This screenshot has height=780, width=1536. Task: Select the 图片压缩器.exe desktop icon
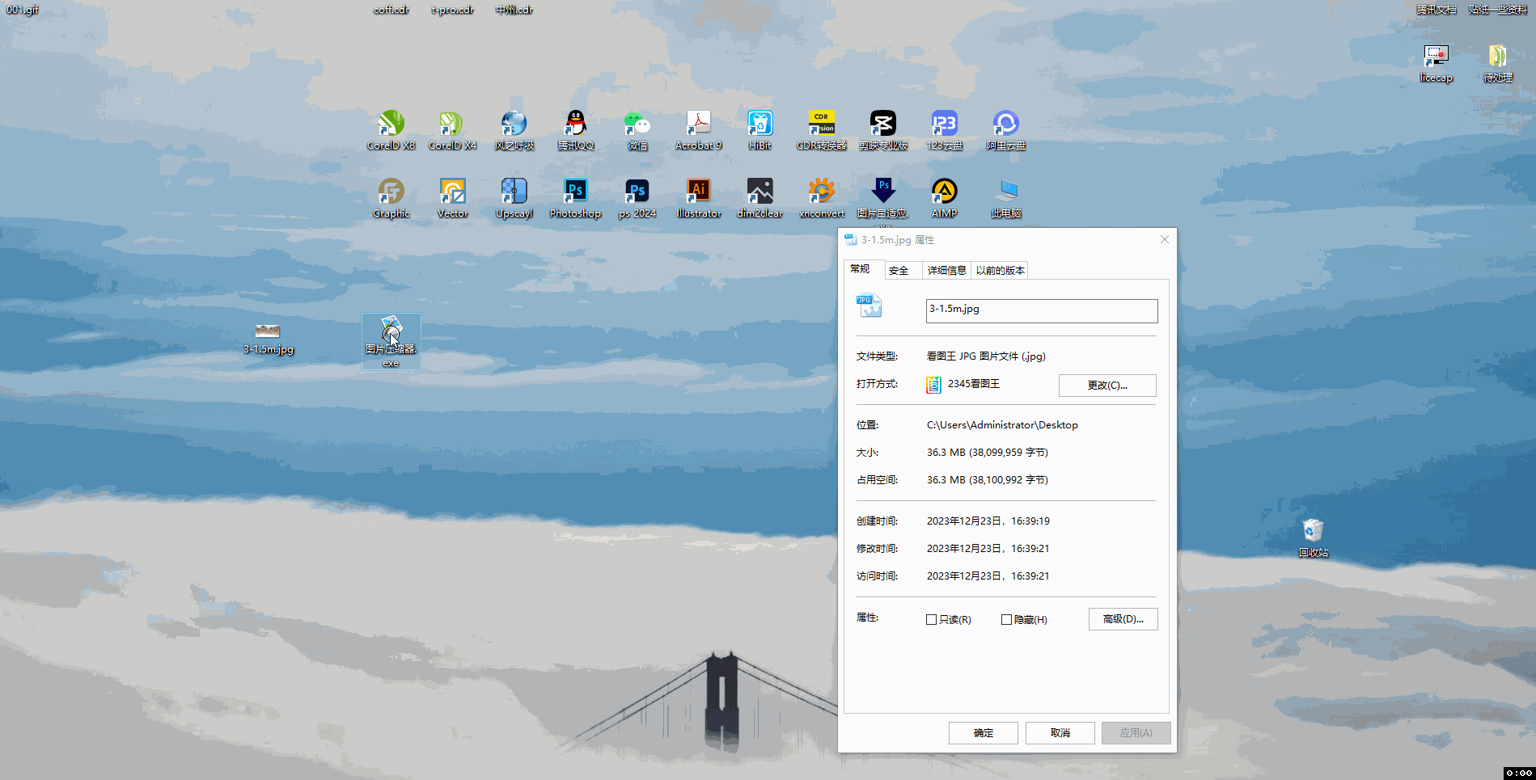pos(391,341)
